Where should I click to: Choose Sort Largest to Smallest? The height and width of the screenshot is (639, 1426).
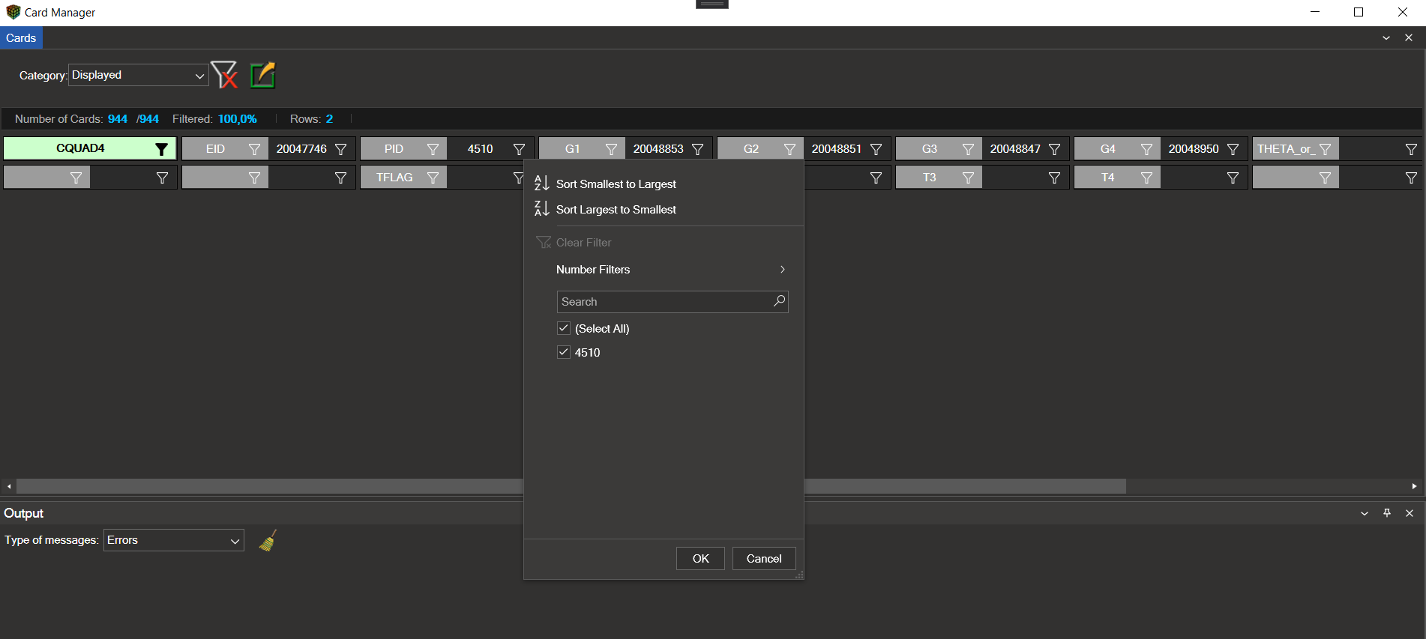(x=616, y=210)
